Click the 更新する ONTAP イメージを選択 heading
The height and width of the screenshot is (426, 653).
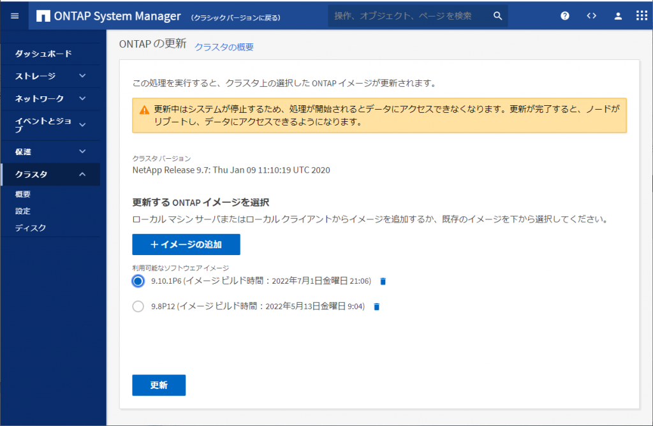coord(201,202)
